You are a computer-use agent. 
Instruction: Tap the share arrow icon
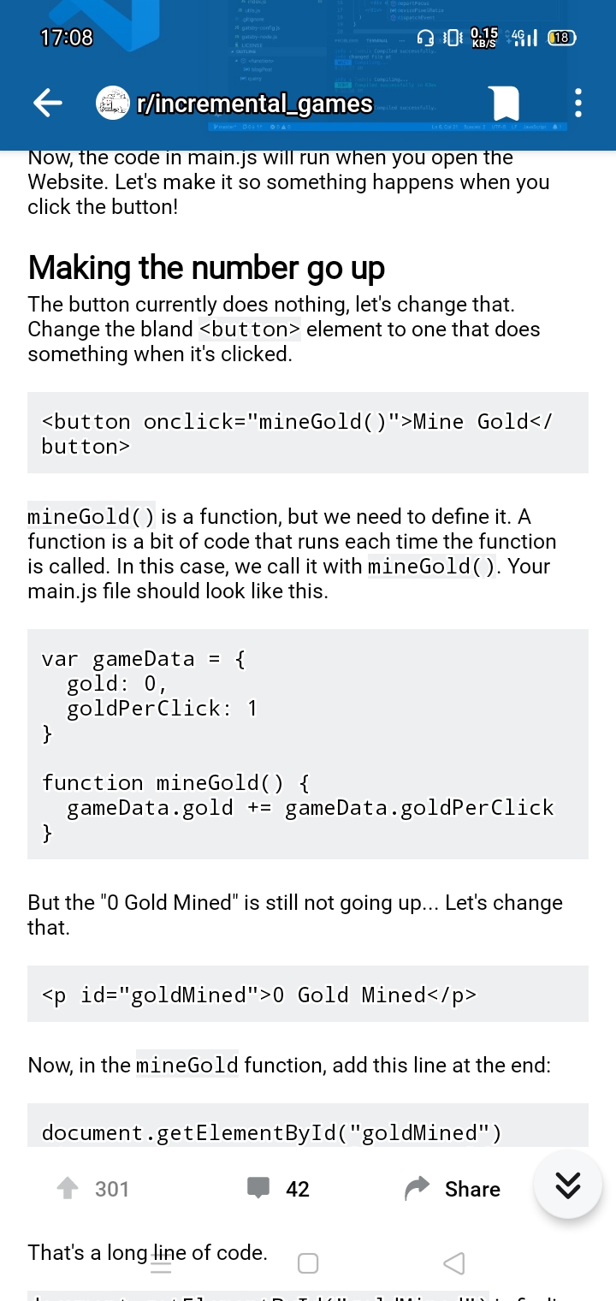[x=417, y=1189]
